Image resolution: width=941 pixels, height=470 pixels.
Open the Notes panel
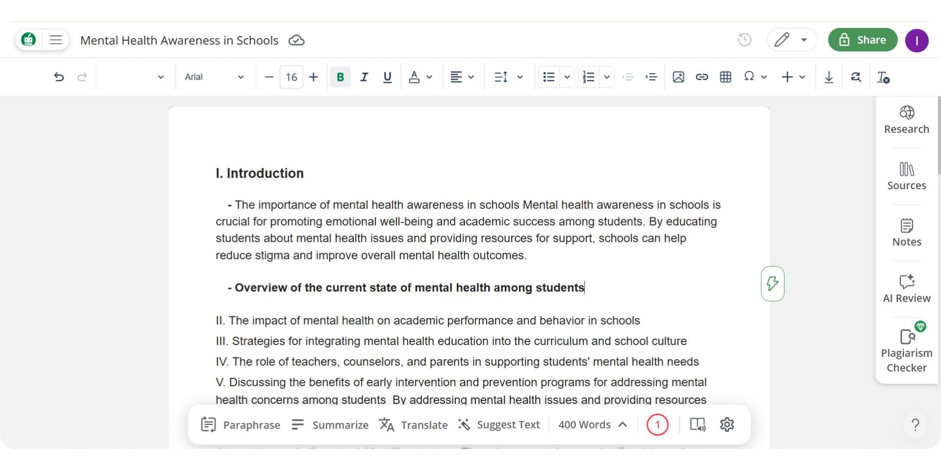tap(906, 232)
